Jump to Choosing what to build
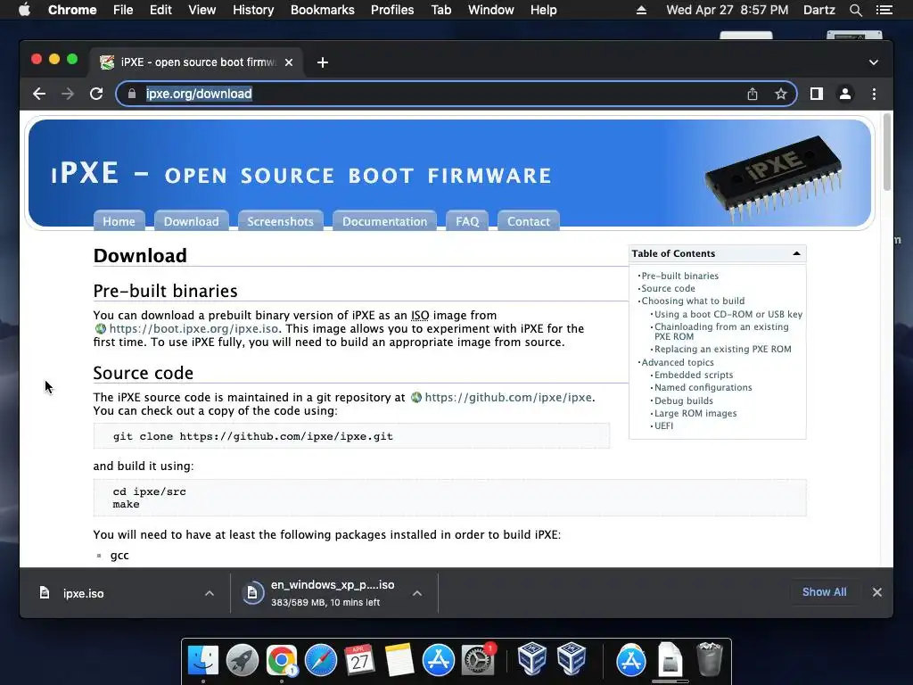913x685 pixels. (693, 301)
